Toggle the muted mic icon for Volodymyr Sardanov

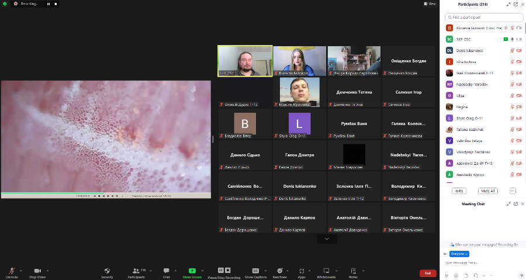point(512,152)
